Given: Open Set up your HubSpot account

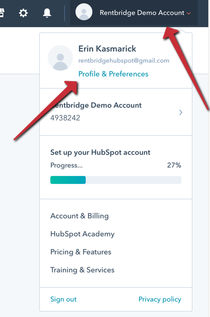Looking at the screenshot, I should (x=101, y=153).
